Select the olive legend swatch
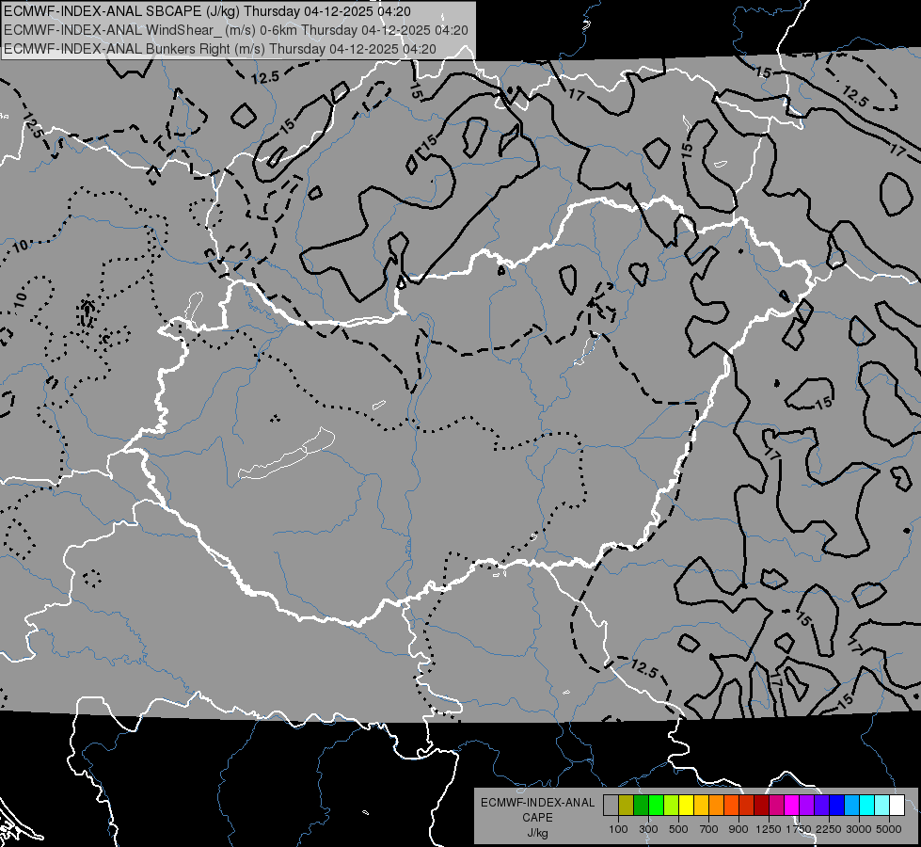 pos(627,806)
